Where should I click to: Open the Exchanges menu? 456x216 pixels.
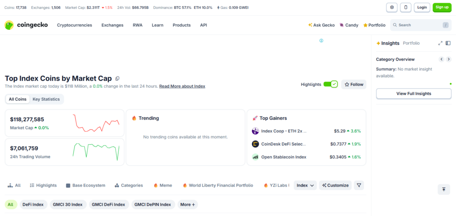point(112,25)
